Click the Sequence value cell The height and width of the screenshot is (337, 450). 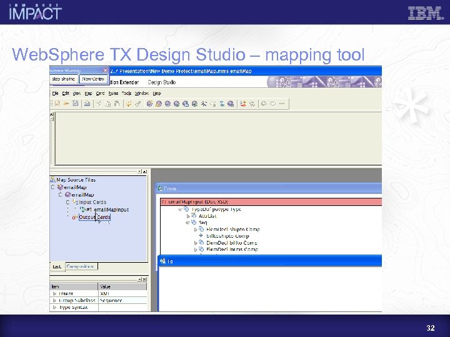122,300
